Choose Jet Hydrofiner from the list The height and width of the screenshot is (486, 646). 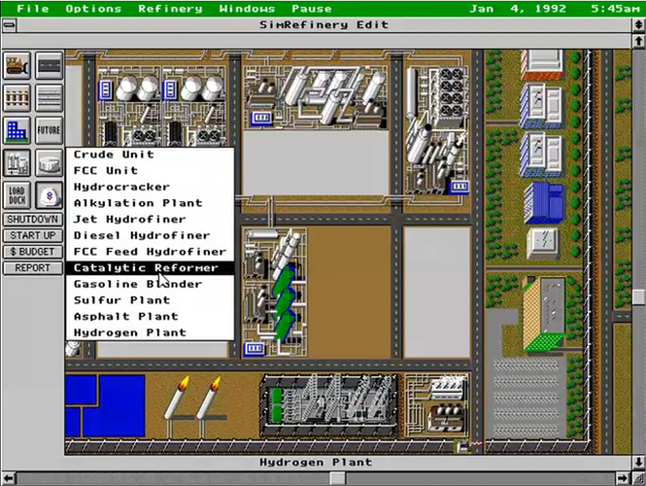tap(150, 220)
